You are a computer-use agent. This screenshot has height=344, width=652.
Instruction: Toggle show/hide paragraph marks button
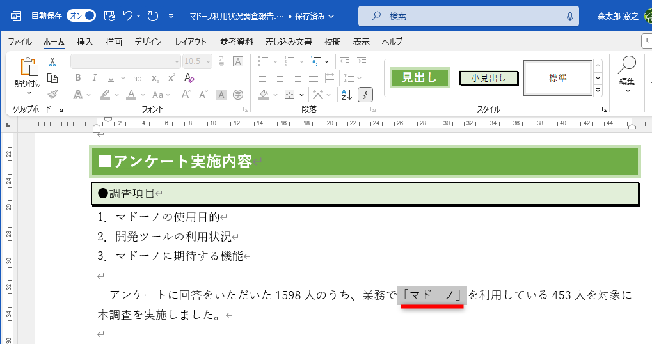coord(365,95)
